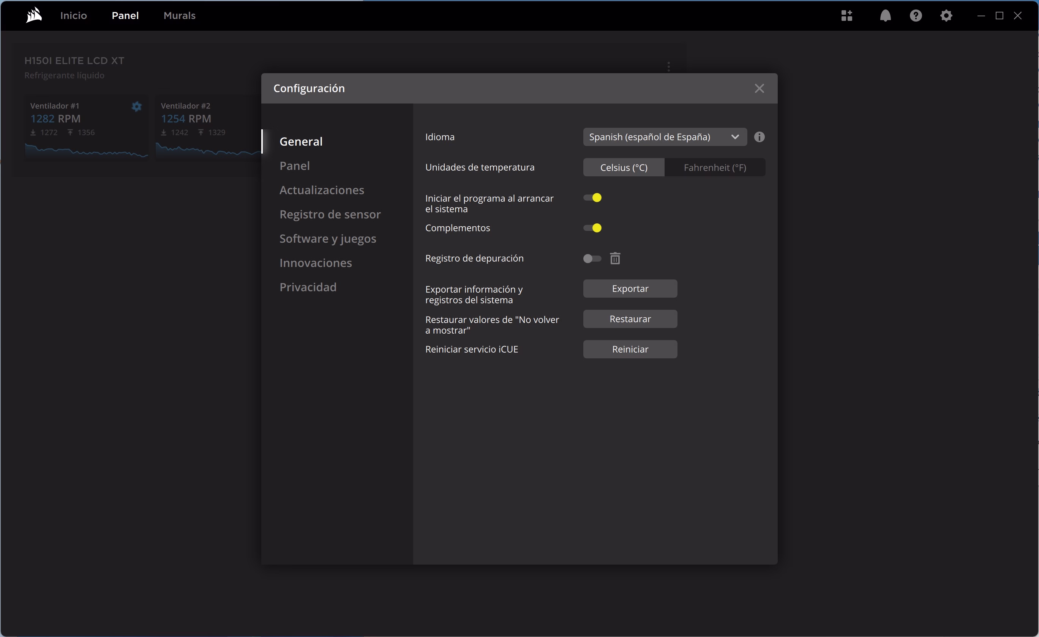Open the Idioma language dropdown
The width and height of the screenshot is (1039, 637).
click(x=665, y=137)
